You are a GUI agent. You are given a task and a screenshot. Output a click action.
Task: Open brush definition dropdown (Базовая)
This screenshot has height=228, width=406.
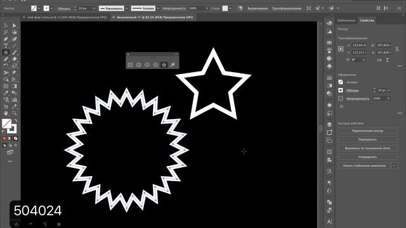coord(158,8)
